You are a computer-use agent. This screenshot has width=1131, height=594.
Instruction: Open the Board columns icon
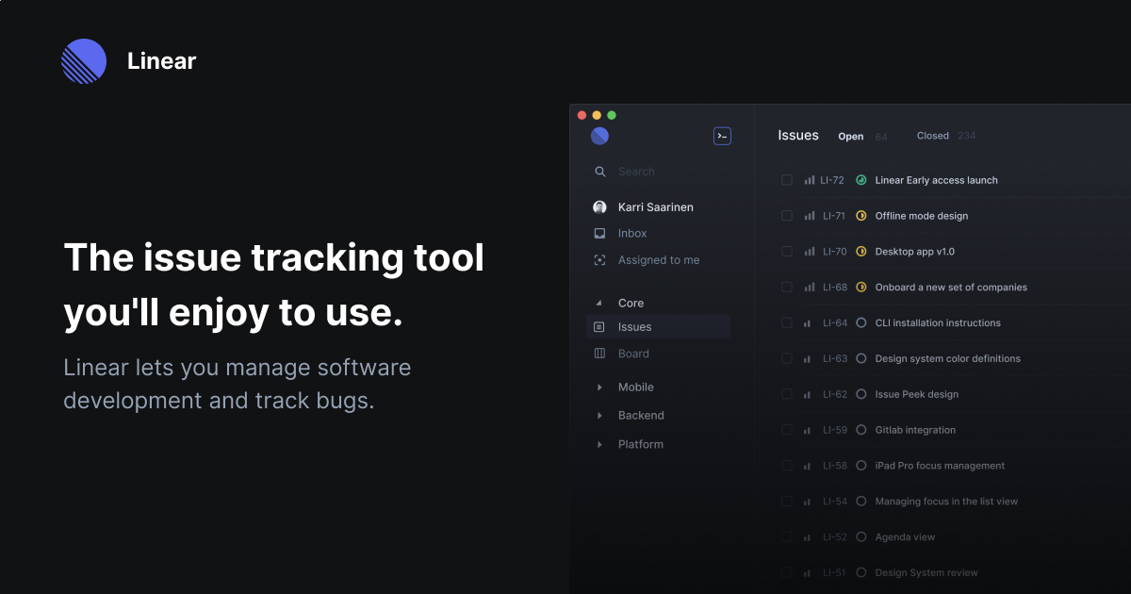[599, 354]
